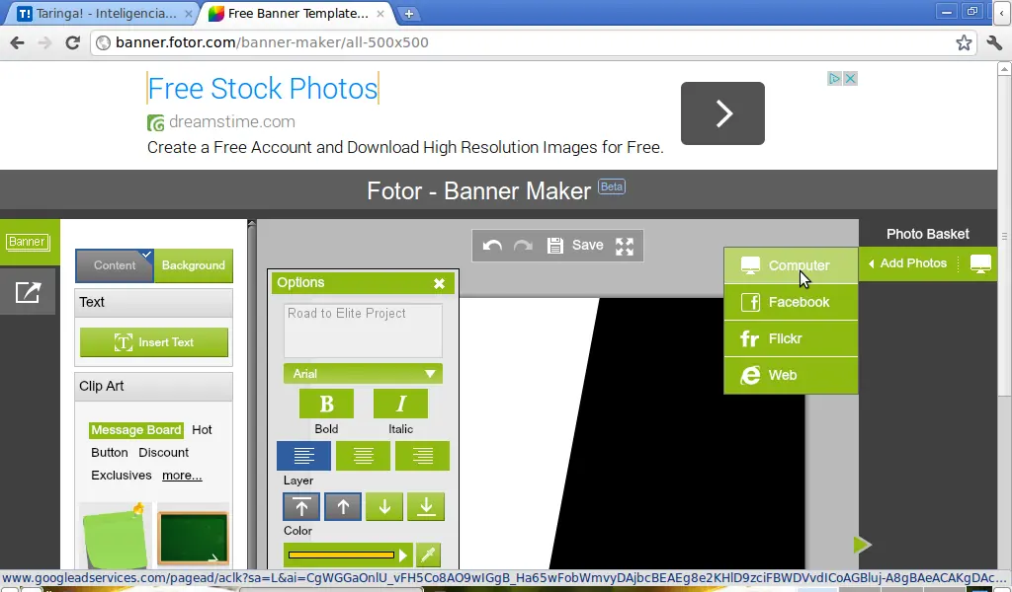The width and height of the screenshot is (1012, 592).
Task: Toggle Bold text formatting
Action: pos(326,404)
